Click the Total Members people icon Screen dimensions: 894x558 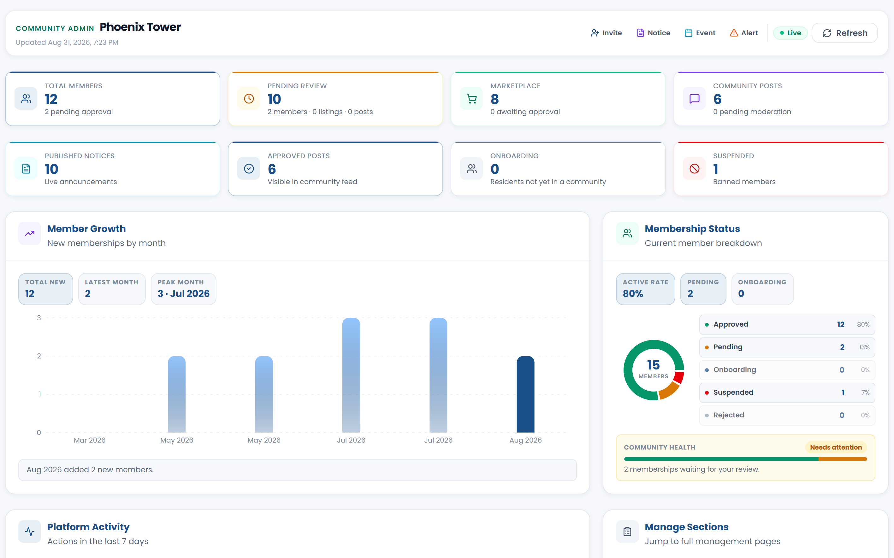[26, 99]
